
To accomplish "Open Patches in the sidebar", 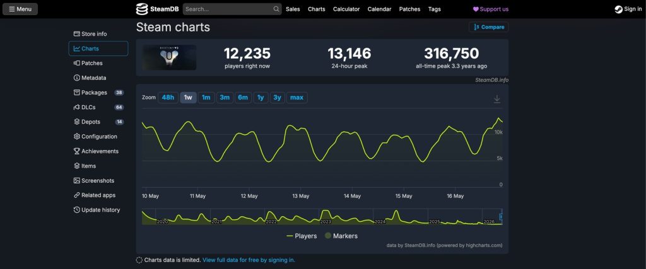I will pos(98,63).
